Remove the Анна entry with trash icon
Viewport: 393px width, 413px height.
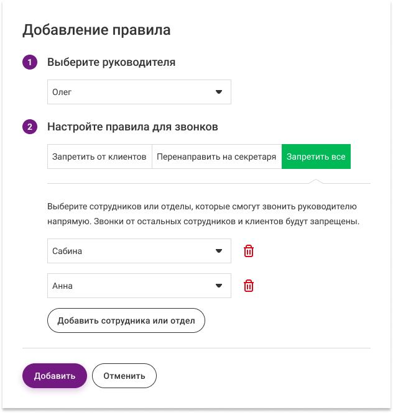[x=249, y=286]
